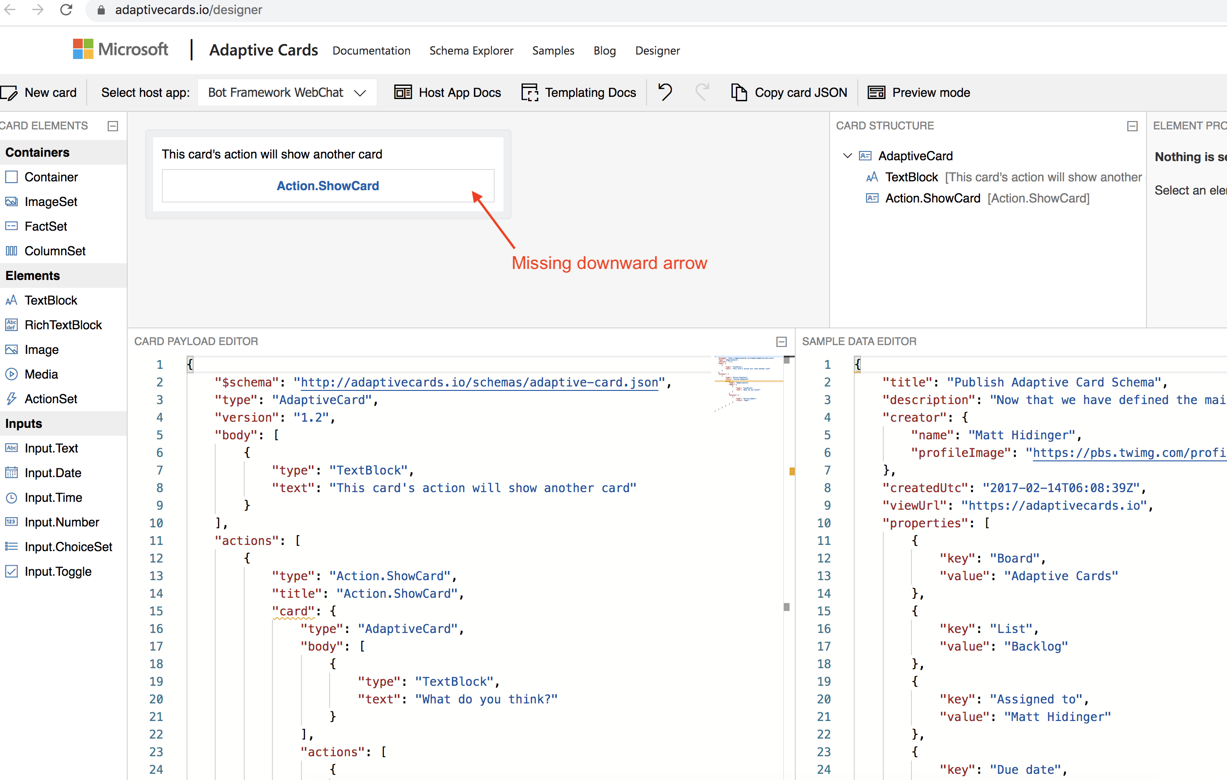Collapse the Card Structure panel

(1132, 125)
